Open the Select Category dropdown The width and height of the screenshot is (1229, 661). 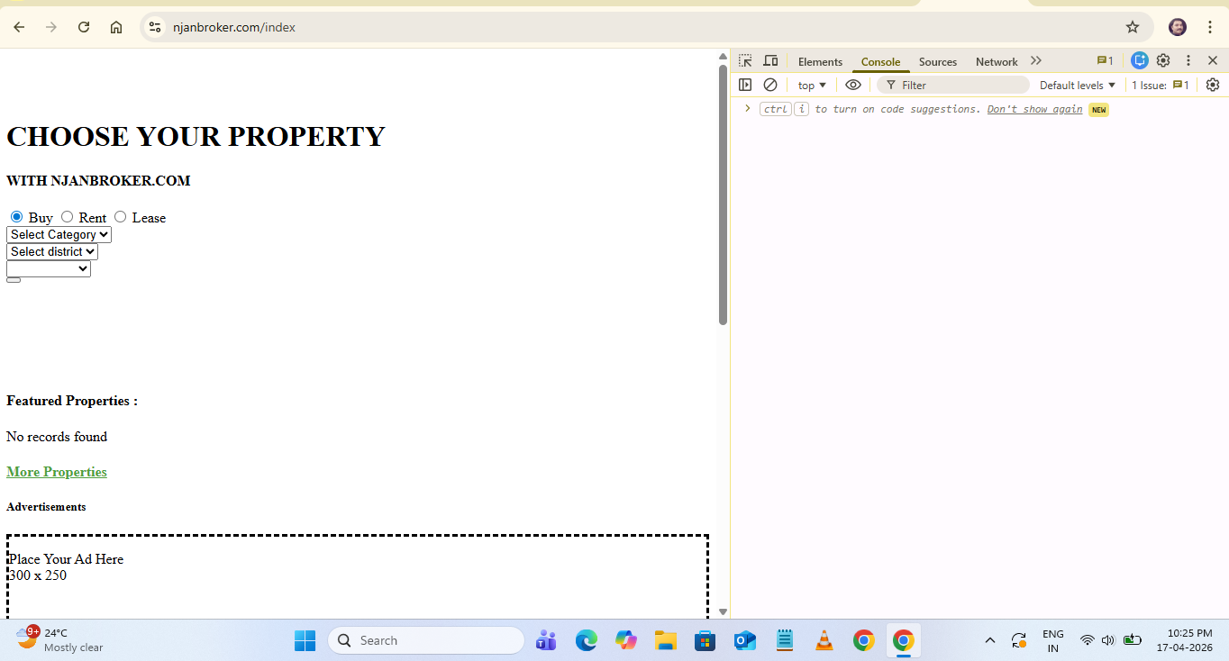59,234
